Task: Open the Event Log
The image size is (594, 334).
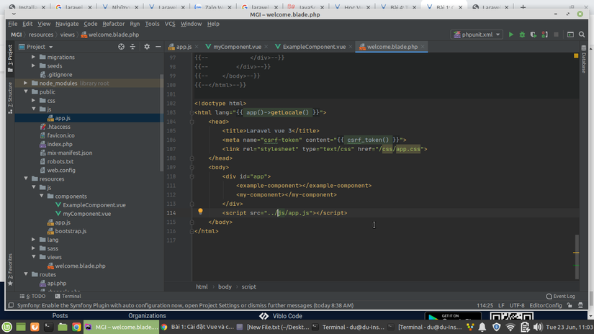Action: click(560, 296)
